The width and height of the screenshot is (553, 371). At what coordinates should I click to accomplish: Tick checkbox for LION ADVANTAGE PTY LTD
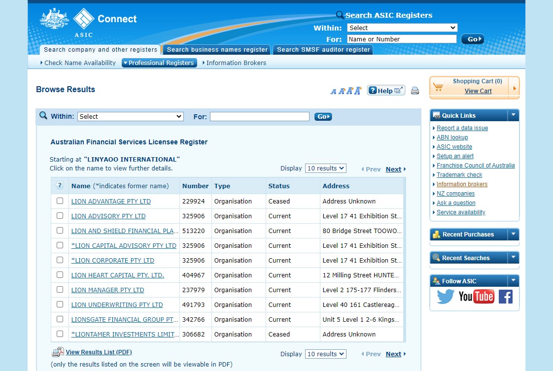pos(60,201)
